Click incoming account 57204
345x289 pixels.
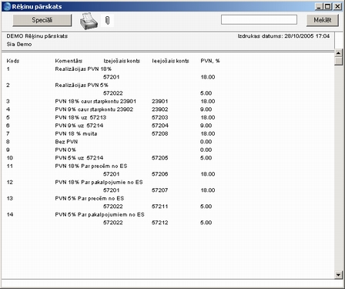pyautogui.click(x=159, y=126)
